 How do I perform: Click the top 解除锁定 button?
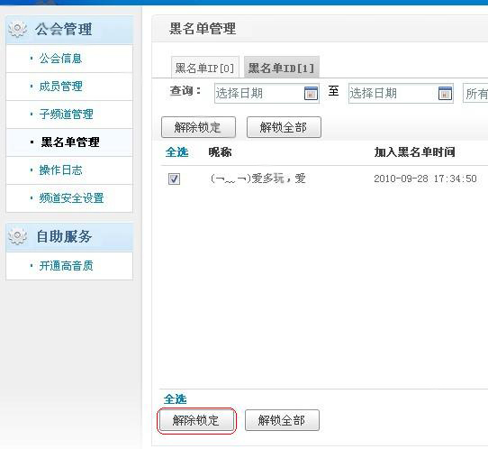coord(198,127)
